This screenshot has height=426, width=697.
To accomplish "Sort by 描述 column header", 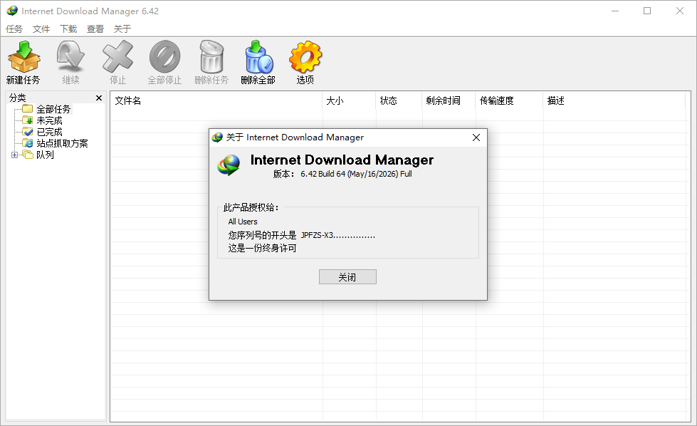I will (x=614, y=100).
